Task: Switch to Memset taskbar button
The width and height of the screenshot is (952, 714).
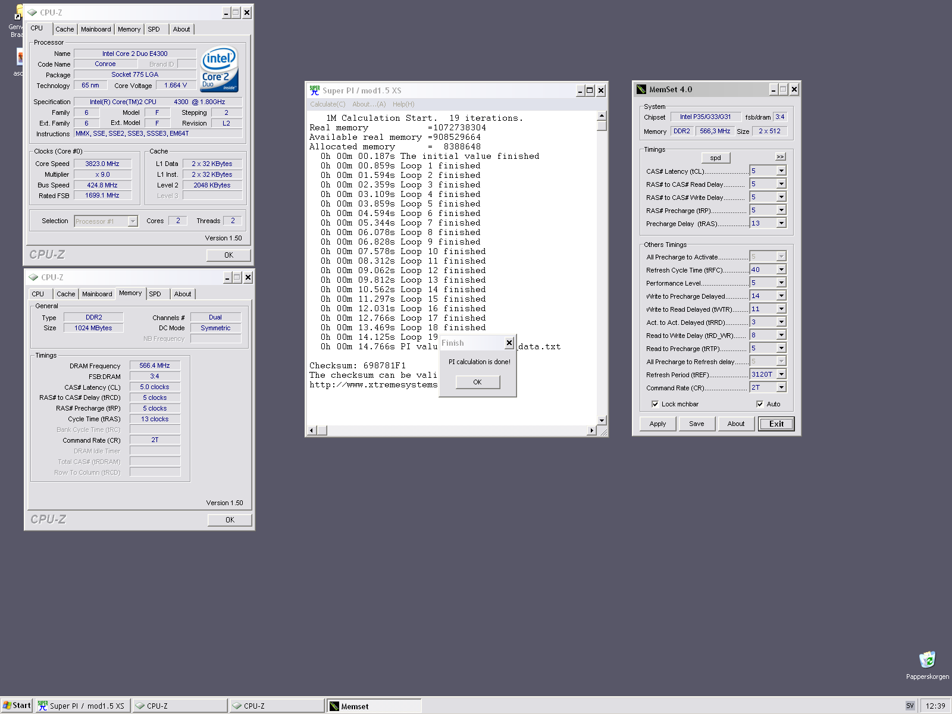Action: coord(374,706)
